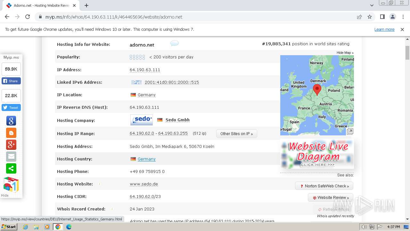The height and width of the screenshot is (231, 410).
Task: Share by email envelope icon
Action: point(11,157)
